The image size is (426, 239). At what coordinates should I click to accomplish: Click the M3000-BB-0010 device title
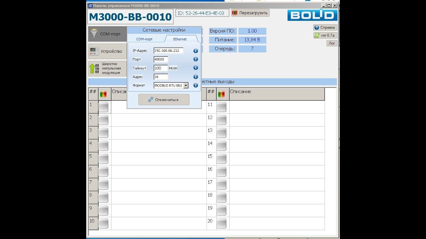(130, 17)
